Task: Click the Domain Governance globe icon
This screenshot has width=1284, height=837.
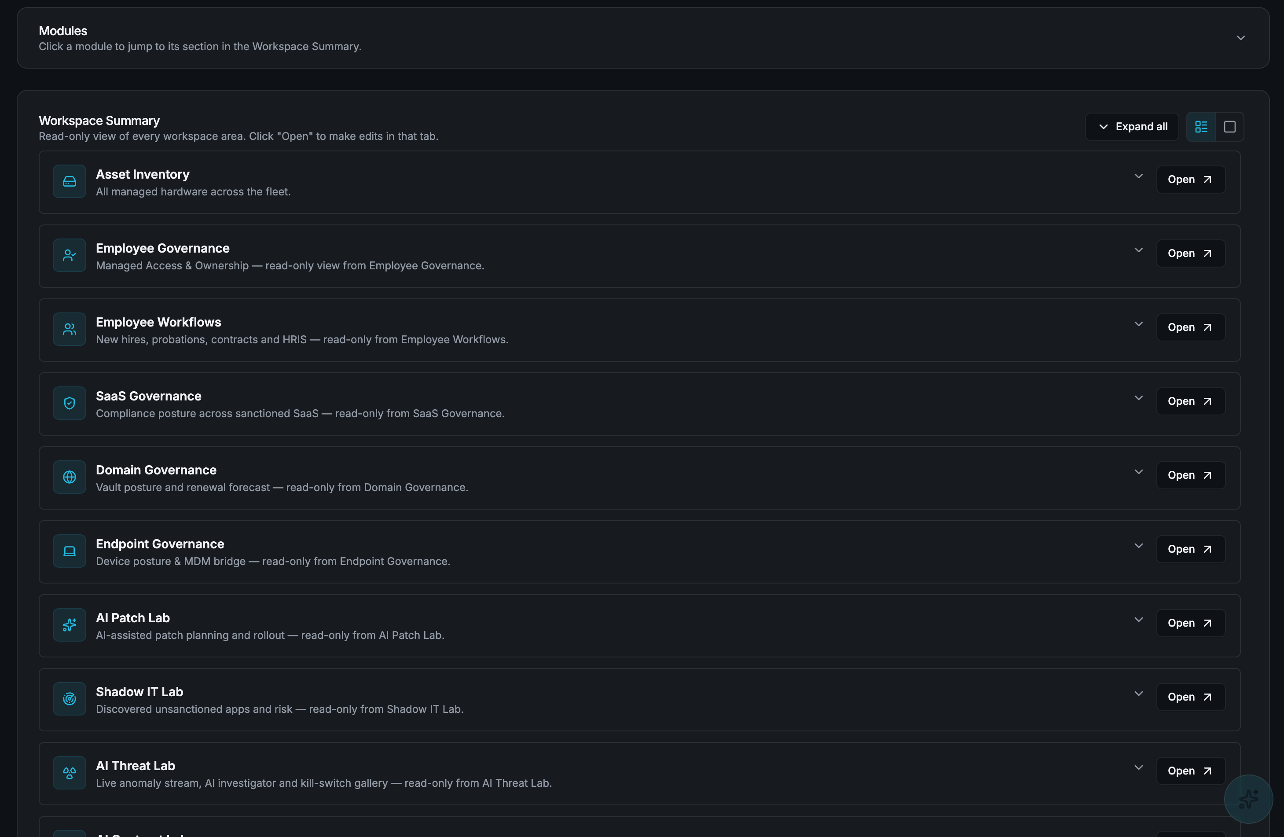Action: coord(70,477)
